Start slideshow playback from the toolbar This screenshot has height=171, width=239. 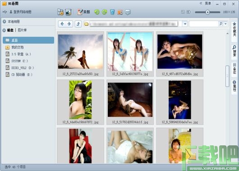tap(60, 12)
